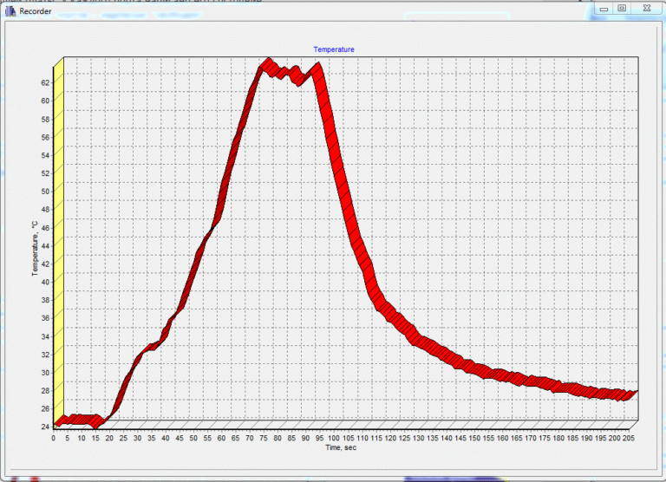Click the 0 tick on time axis
This screenshot has height=482, width=666.
[54, 438]
